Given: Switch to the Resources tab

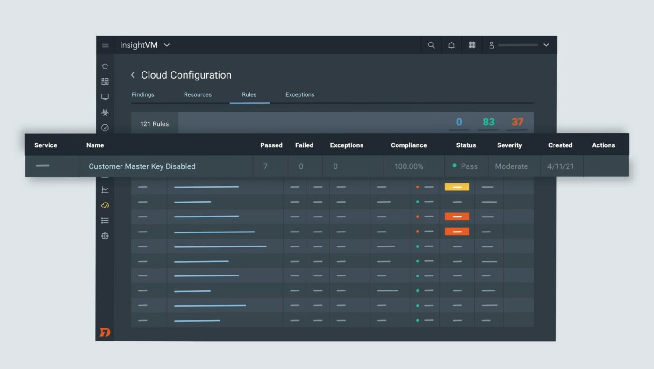Looking at the screenshot, I should (198, 94).
